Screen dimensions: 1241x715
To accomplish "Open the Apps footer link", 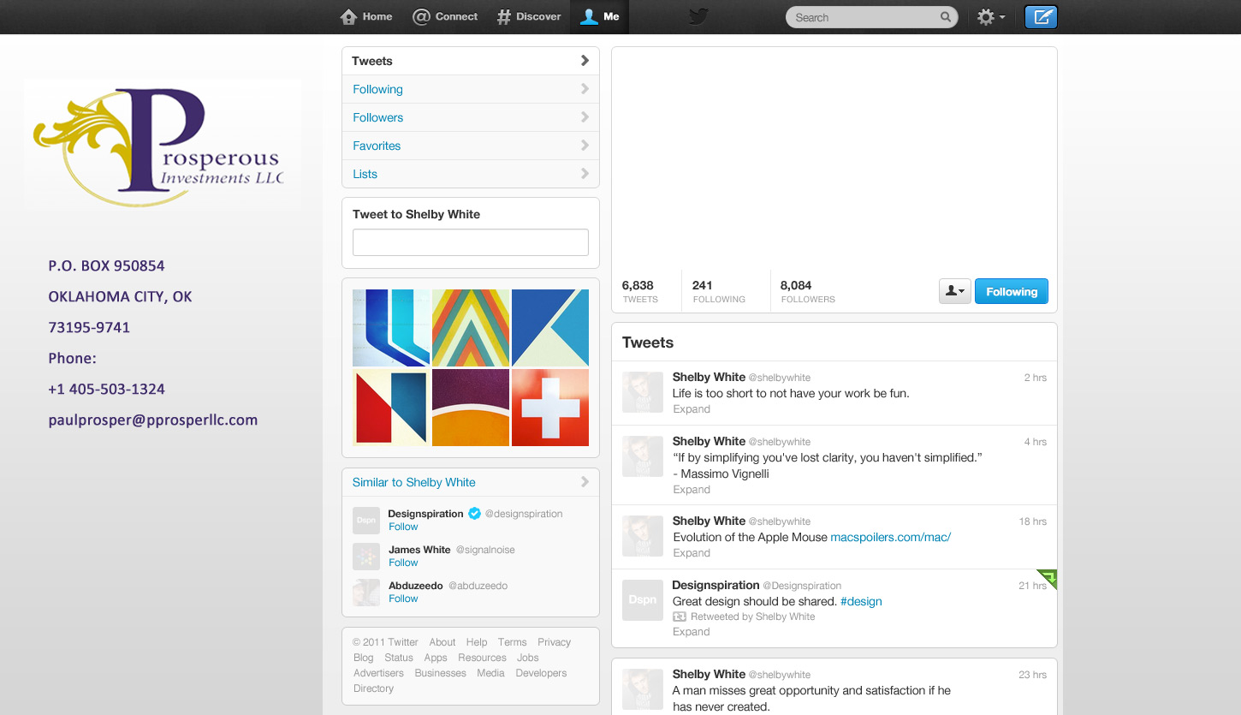I will pyautogui.click(x=436, y=658).
